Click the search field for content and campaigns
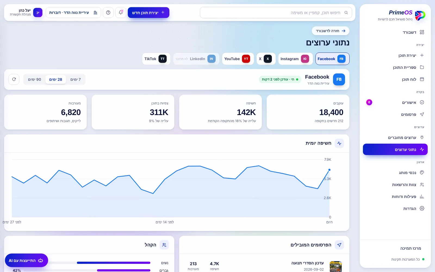Image resolution: width=435 pixels, height=272 pixels. point(276,13)
